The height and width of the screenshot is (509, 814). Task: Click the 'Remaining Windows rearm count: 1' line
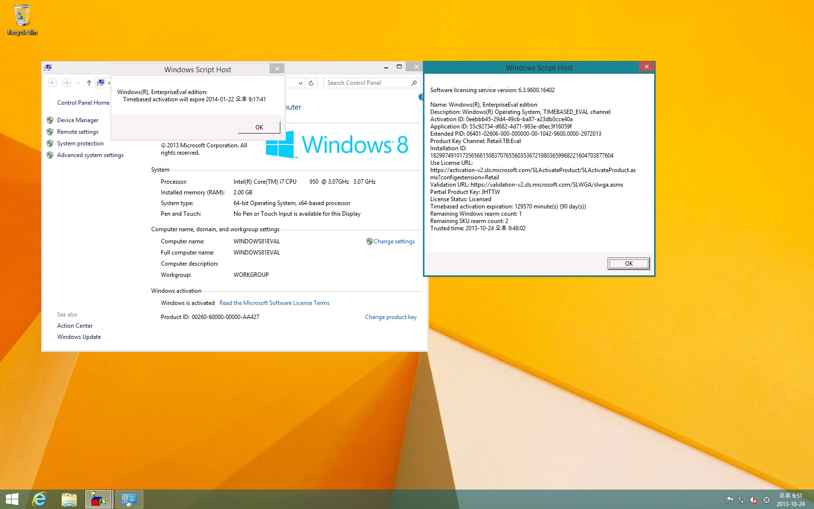click(x=476, y=214)
